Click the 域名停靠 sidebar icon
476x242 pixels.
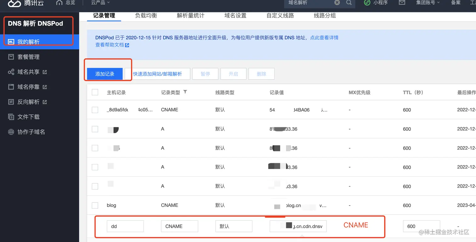(11, 87)
